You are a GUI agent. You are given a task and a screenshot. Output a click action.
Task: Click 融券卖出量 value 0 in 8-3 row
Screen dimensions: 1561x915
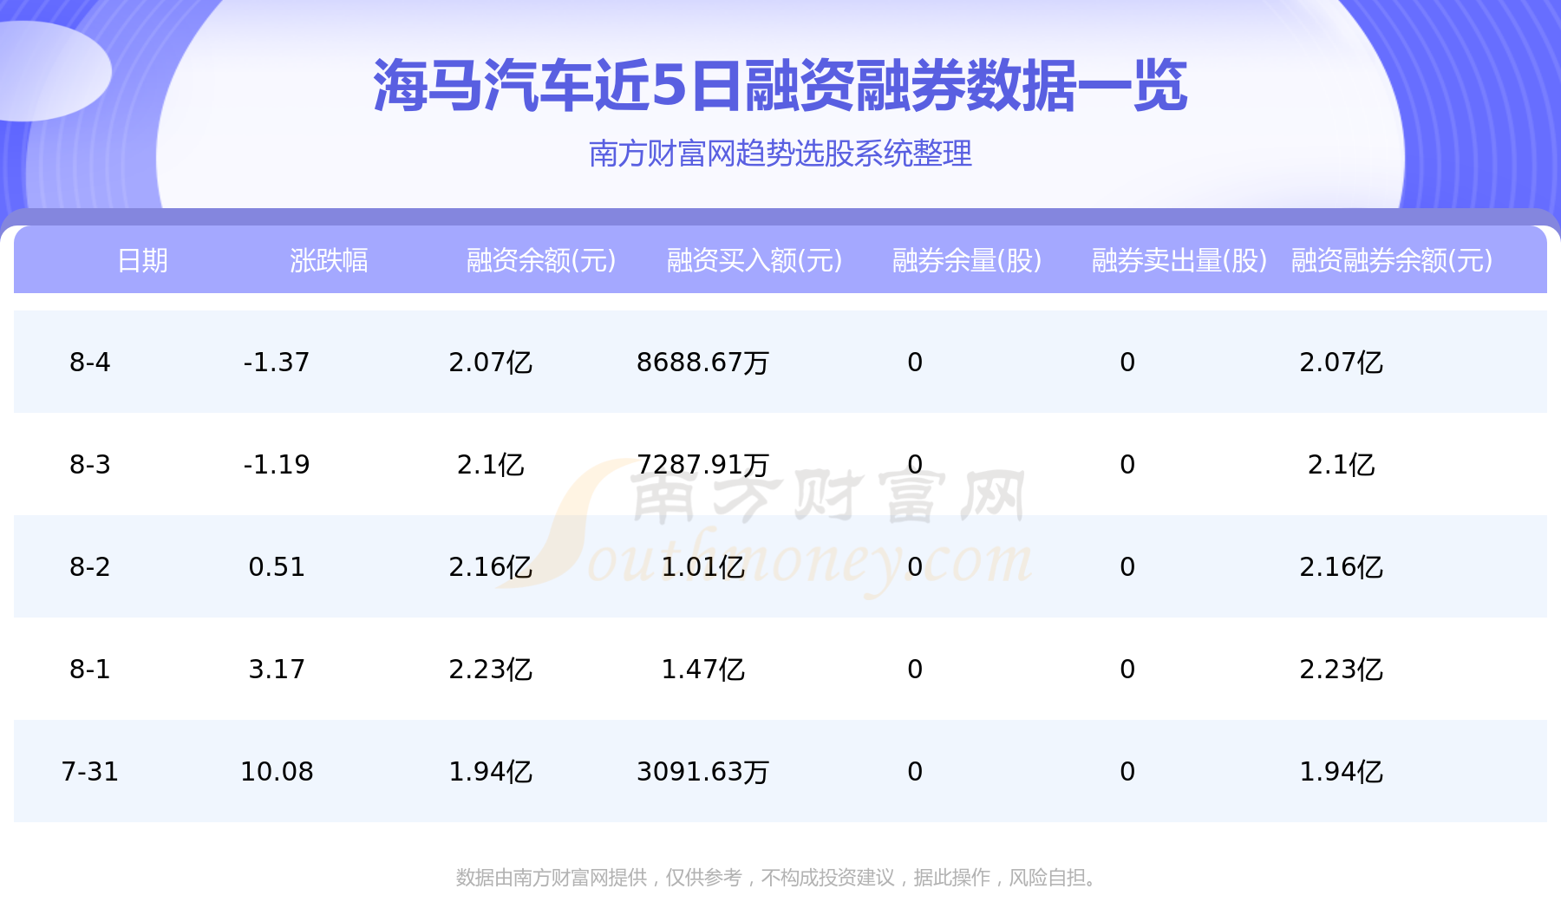[x=1127, y=464]
